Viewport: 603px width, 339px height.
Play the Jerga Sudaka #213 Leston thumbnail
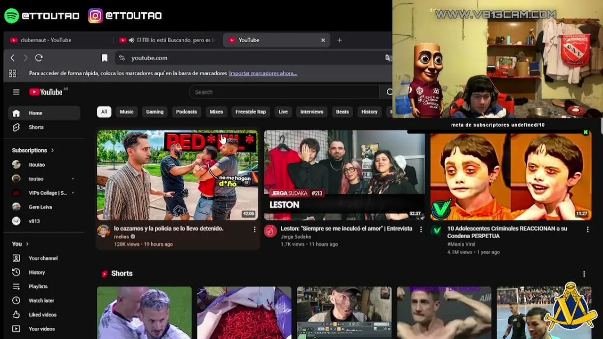pos(344,175)
